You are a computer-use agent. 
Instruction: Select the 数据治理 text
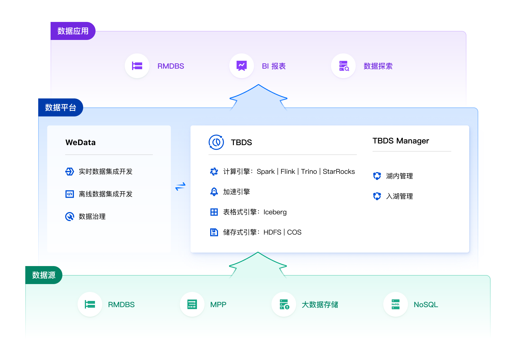click(x=92, y=216)
